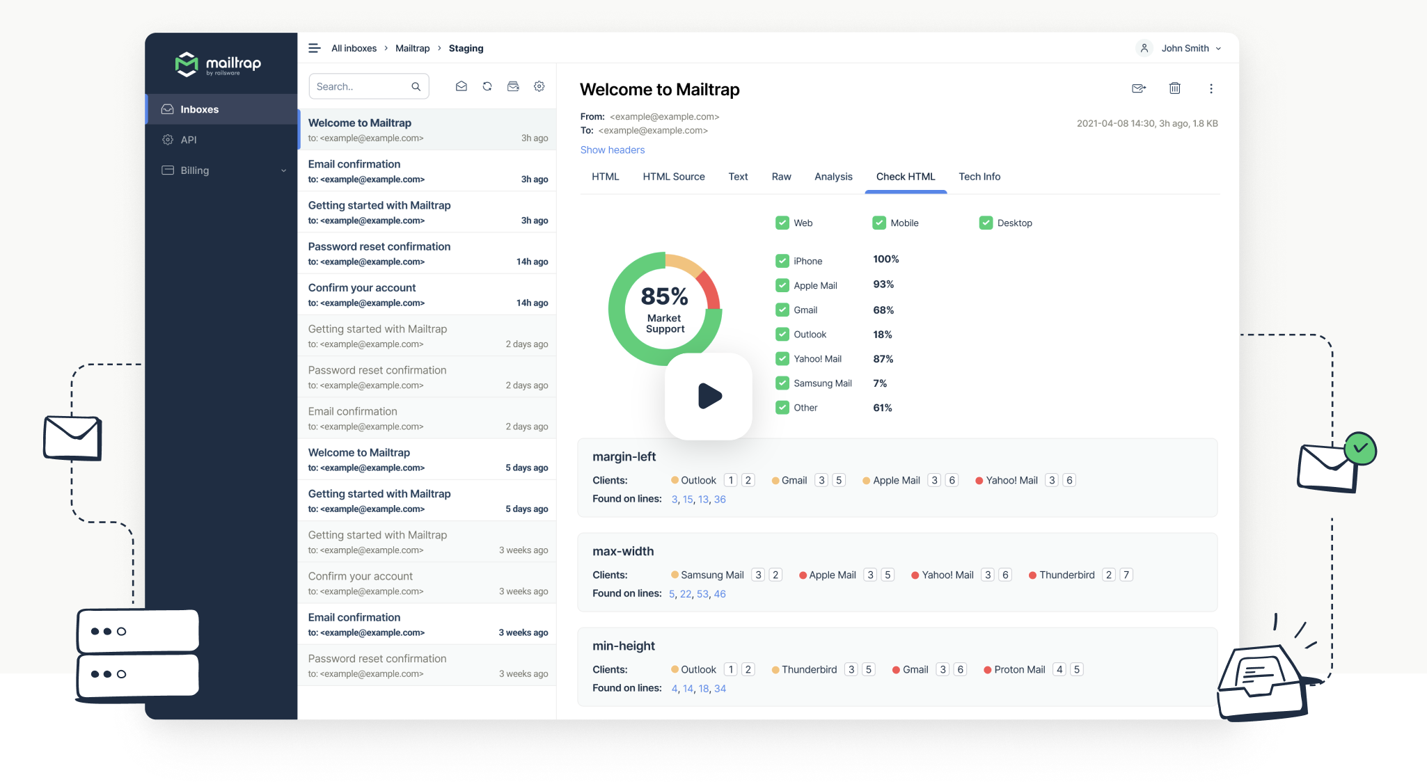Open inbox settings gear icon
The width and height of the screenshot is (1427, 782).
[539, 86]
